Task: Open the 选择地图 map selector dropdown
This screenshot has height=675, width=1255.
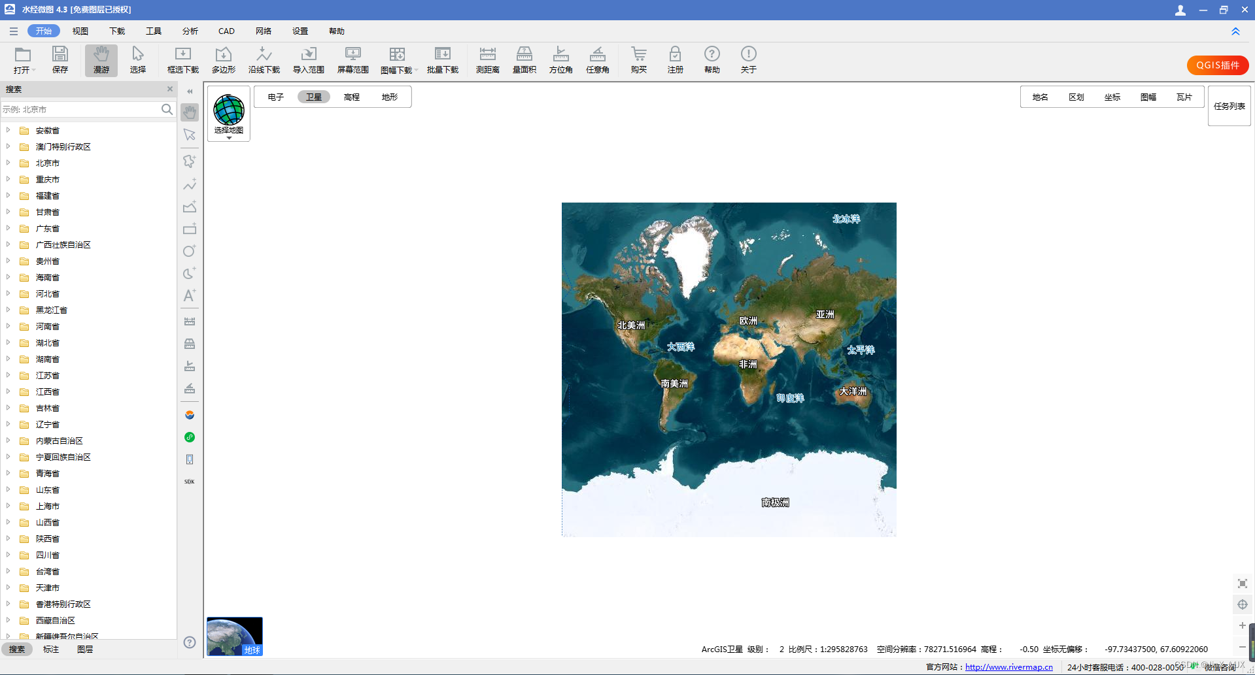Action: (x=229, y=114)
